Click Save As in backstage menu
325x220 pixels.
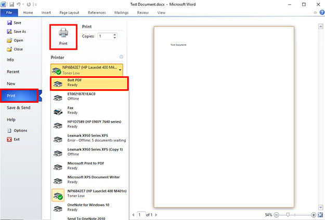tap(16, 32)
